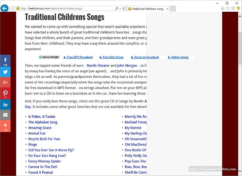Open the Eensy Weensy Spider link

(44, 161)
